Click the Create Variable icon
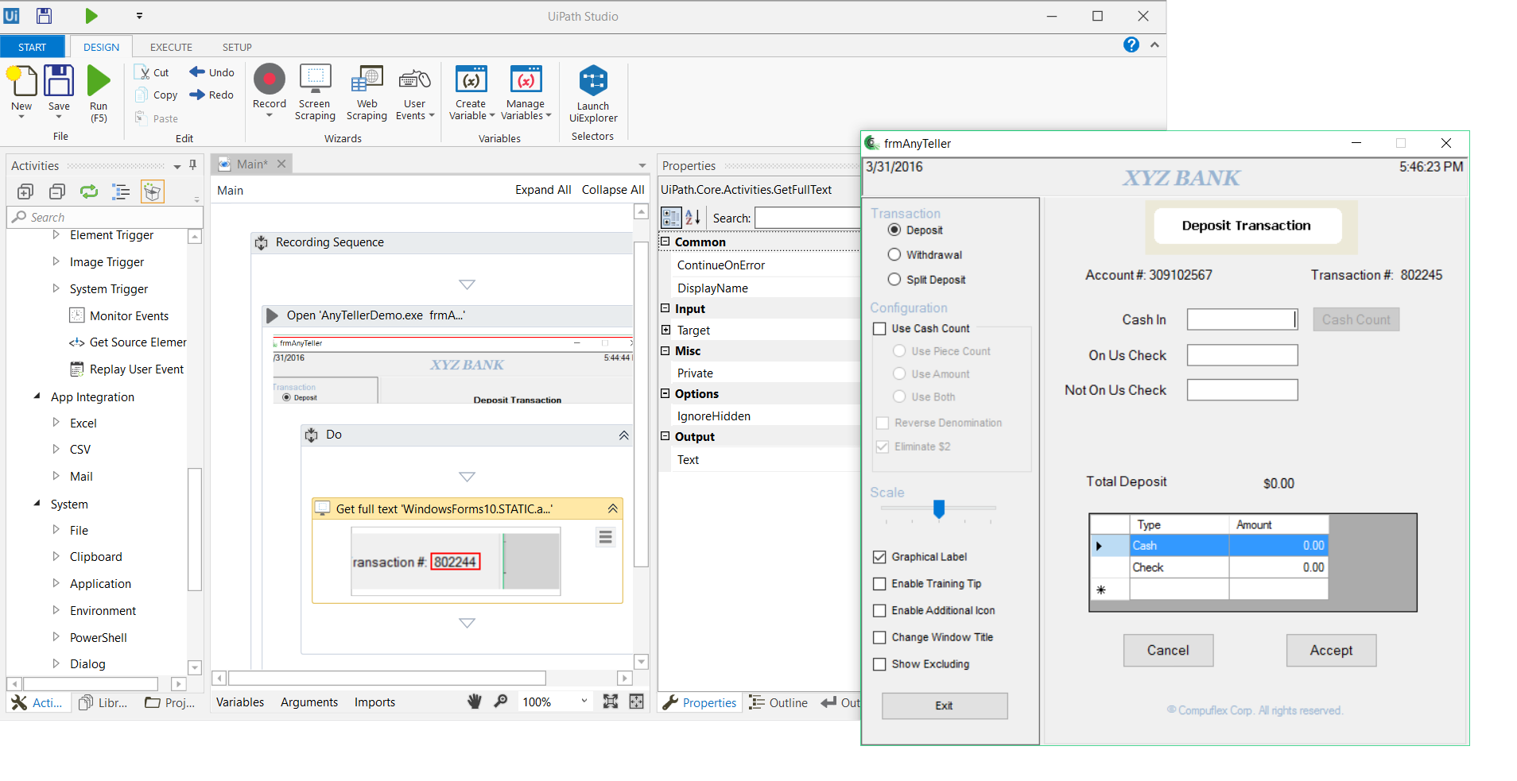The image size is (1517, 781). [x=471, y=80]
